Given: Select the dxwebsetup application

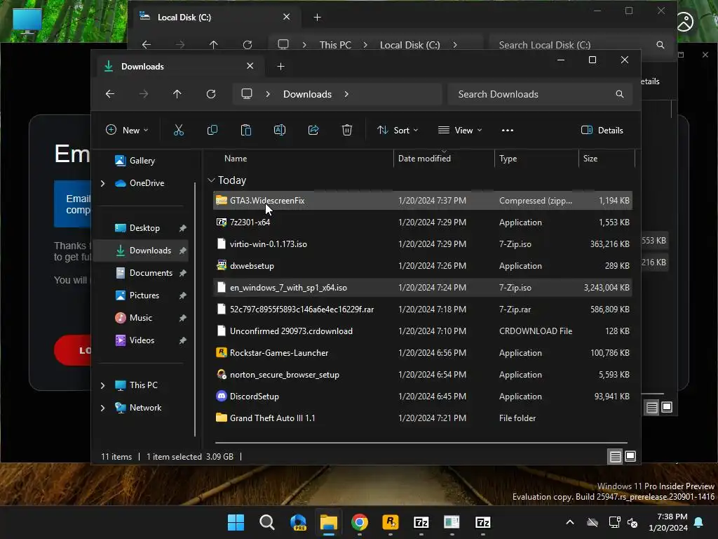Looking at the screenshot, I should [x=422, y=266].
